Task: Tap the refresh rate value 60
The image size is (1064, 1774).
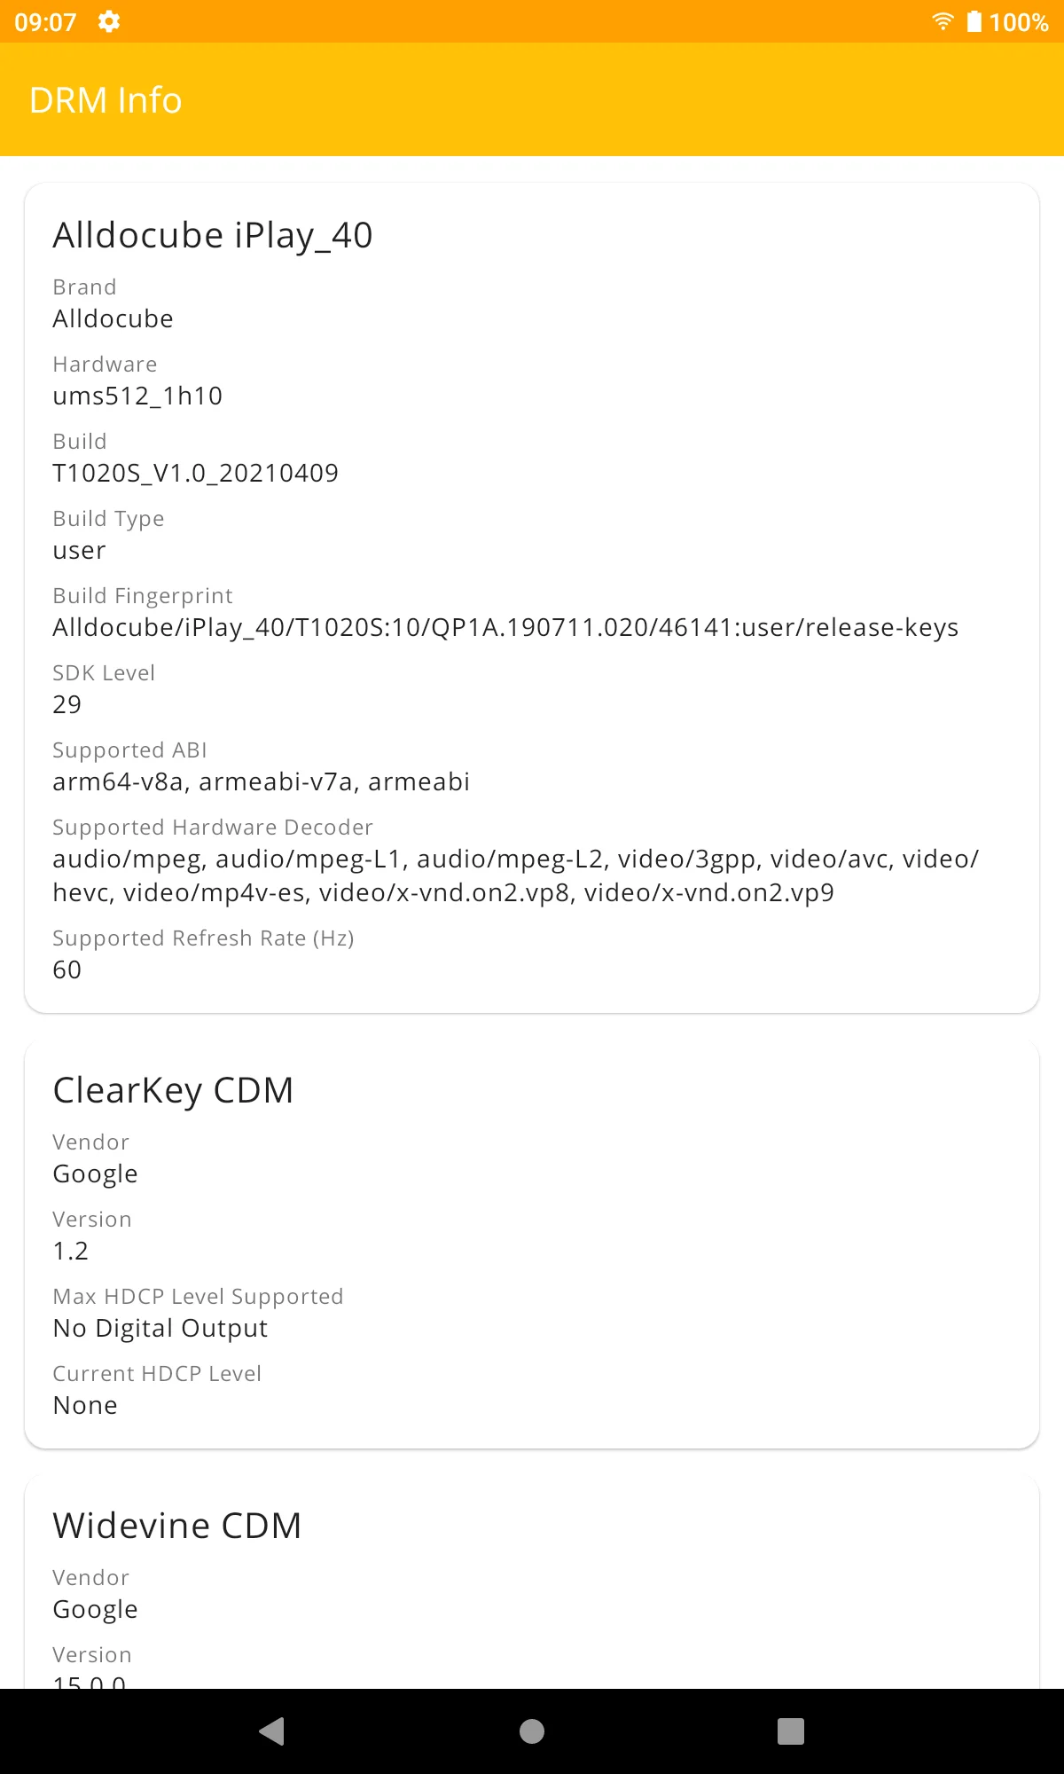Action: (x=67, y=969)
